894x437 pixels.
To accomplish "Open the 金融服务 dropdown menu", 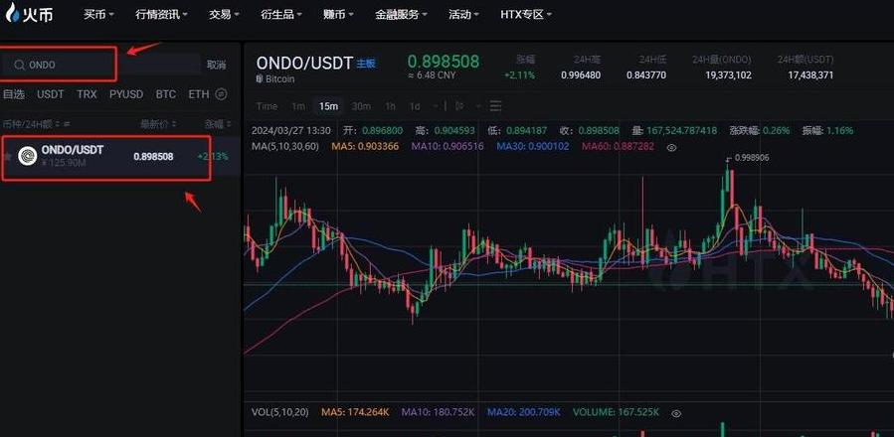I will click(x=401, y=14).
